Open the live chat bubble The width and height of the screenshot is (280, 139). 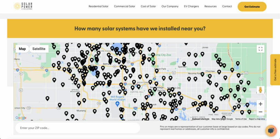271,131
